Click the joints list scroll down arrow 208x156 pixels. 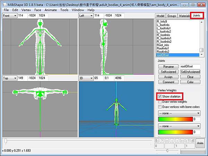pos(201,55)
